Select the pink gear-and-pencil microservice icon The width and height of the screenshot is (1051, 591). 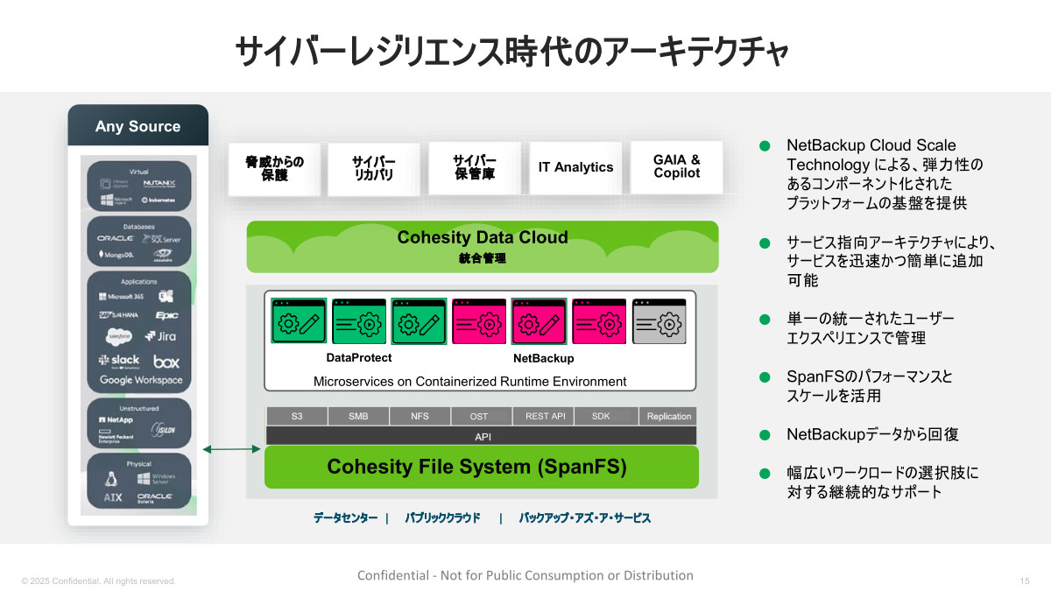click(540, 321)
